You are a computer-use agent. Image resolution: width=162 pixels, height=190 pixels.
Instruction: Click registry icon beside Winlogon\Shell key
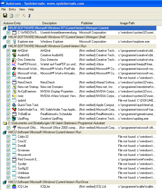tap(5, 37)
